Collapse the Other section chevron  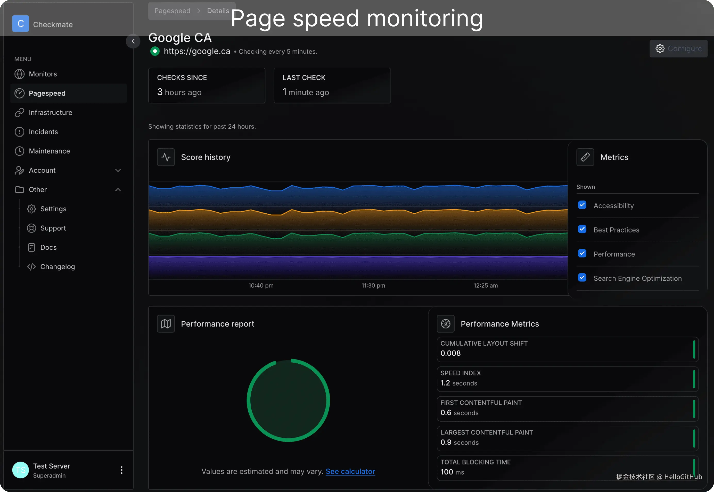pos(118,190)
